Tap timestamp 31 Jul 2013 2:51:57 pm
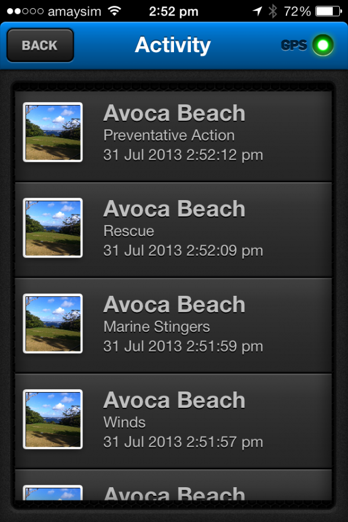 tap(183, 442)
